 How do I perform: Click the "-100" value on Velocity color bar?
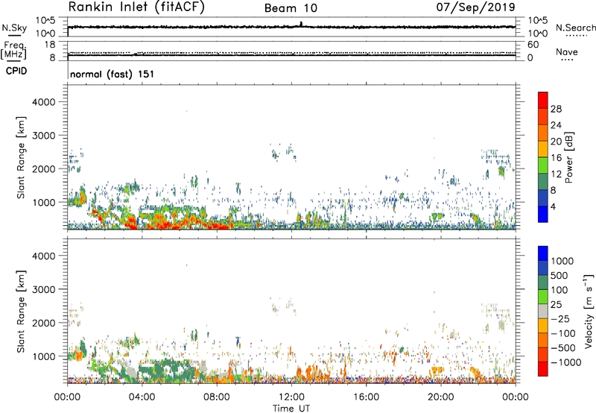pyautogui.click(x=563, y=333)
